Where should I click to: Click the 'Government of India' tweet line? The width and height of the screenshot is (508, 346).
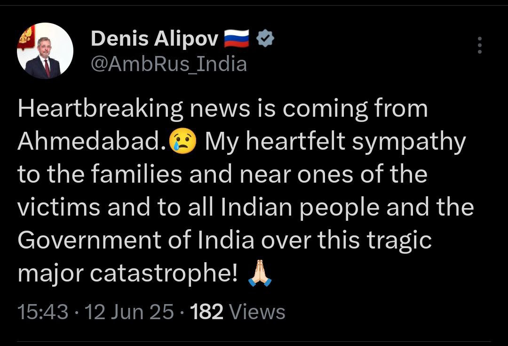point(224,240)
